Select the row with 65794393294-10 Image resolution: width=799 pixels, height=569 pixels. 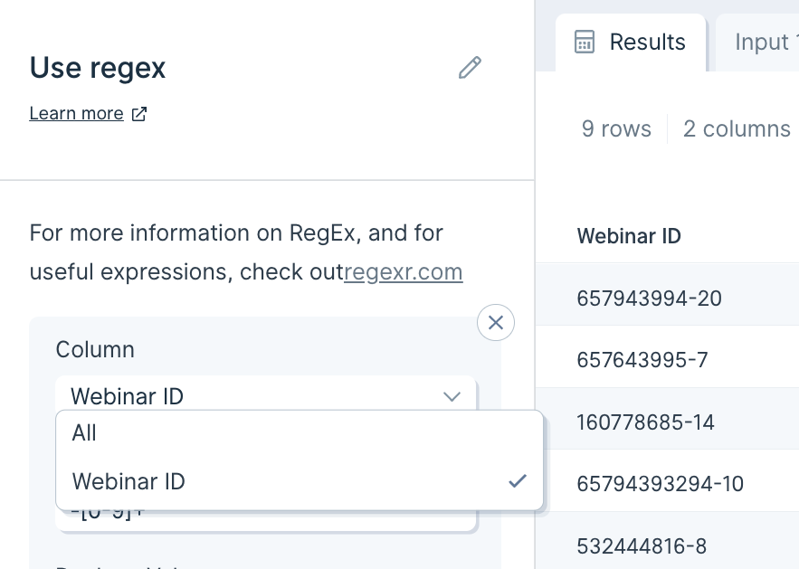[668, 484]
